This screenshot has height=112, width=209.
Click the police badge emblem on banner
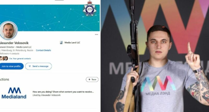(90, 8)
